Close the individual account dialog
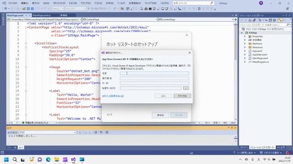This screenshot has height=164, width=293. click(190, 53)
